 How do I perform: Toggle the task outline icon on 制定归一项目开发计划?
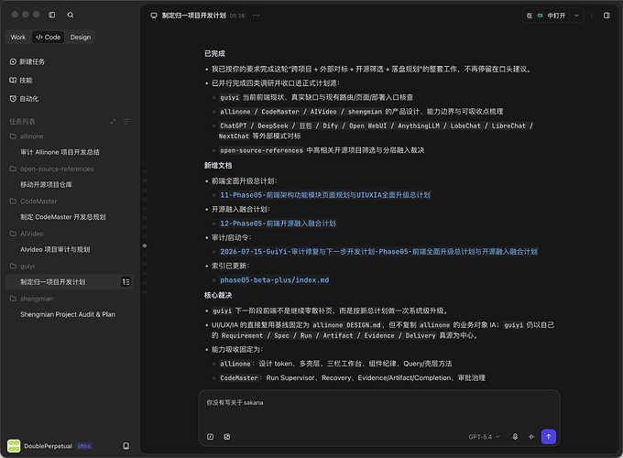pyautogui.click(x=126, y=281)
